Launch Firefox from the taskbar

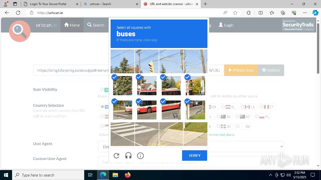coord(128,175)
